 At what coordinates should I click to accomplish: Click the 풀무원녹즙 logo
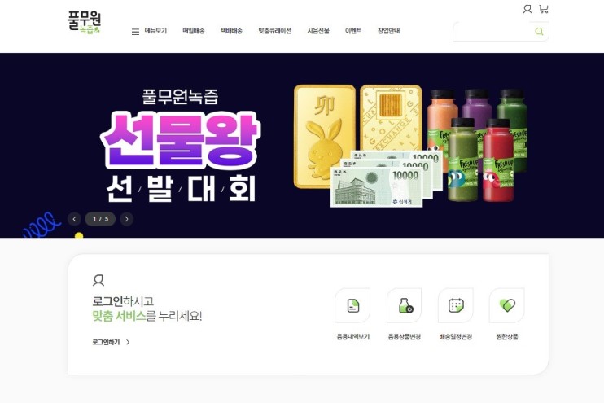coord(84,22)
